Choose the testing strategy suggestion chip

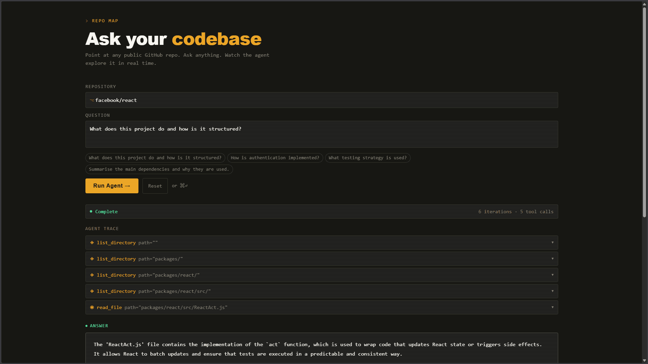click(367, 158)
